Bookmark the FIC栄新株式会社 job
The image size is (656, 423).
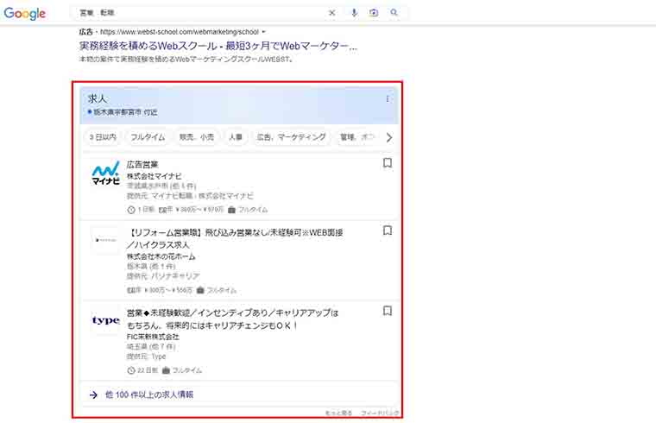click(388, 311)
